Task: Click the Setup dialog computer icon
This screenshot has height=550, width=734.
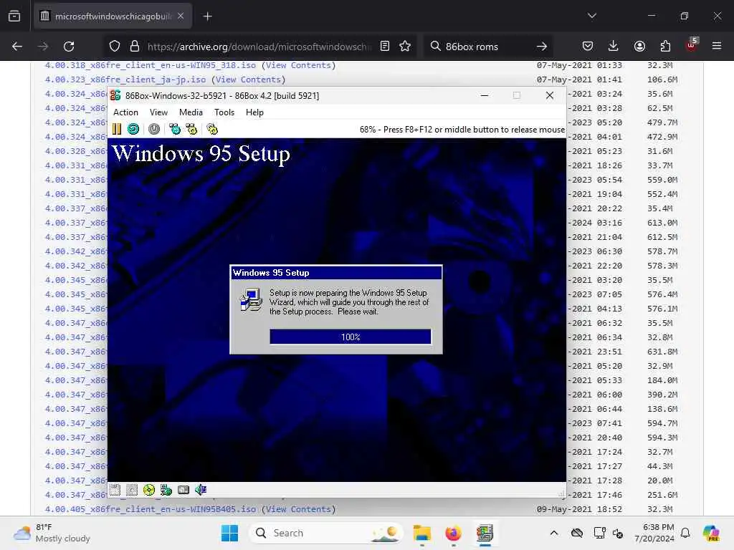Action: pyautogui.click(x=251, y=300)
